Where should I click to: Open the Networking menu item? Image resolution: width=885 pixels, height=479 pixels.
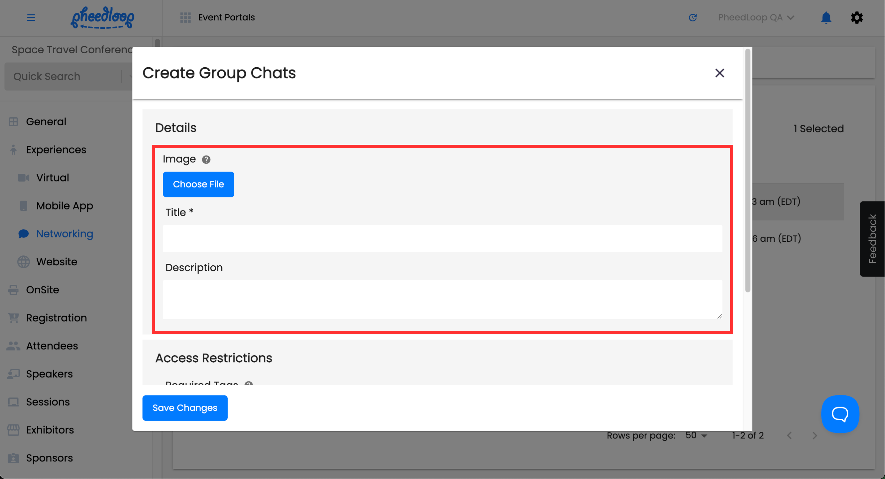(64, 234)
